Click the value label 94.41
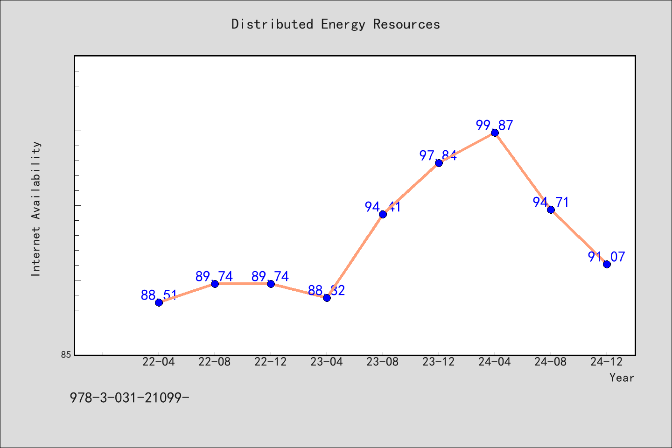Screen dimensions: 672x448 pyautogui.click(x=383, y=207)
